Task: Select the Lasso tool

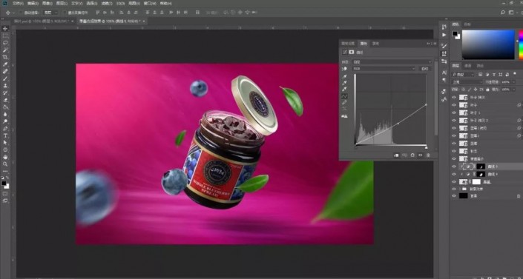Action: point(5,43)
